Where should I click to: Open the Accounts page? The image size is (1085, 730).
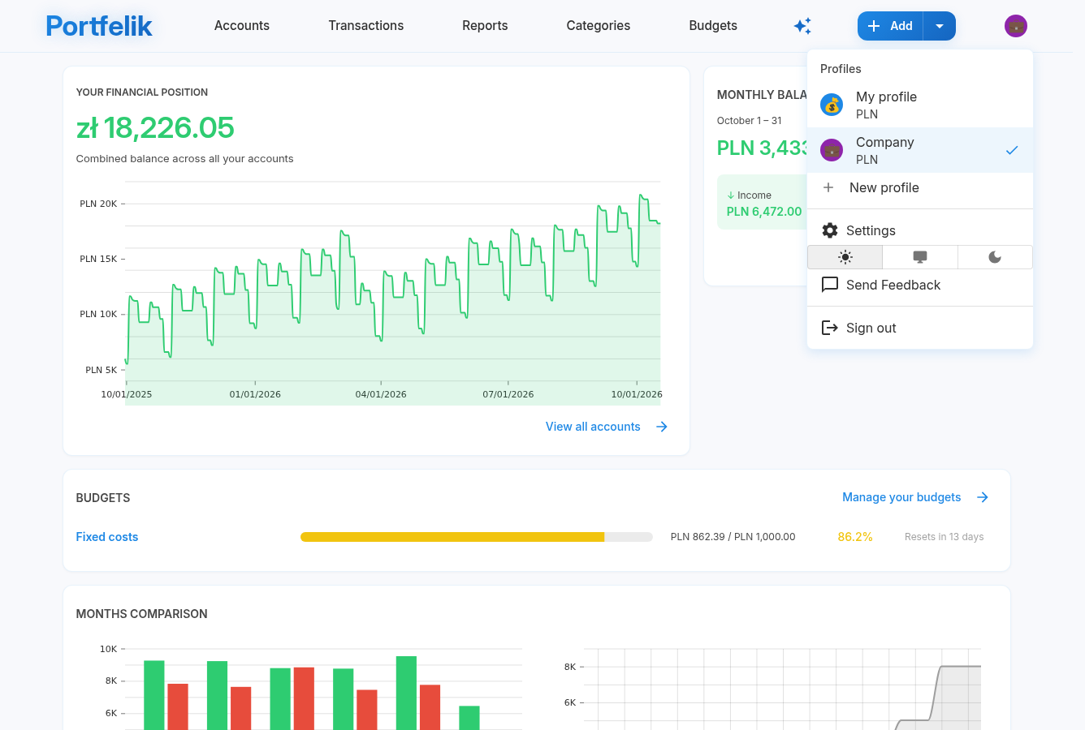(x=242, y=26)
